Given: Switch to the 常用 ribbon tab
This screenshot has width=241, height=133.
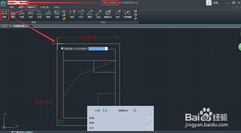Looking at the screenshot, I should 12,7.
